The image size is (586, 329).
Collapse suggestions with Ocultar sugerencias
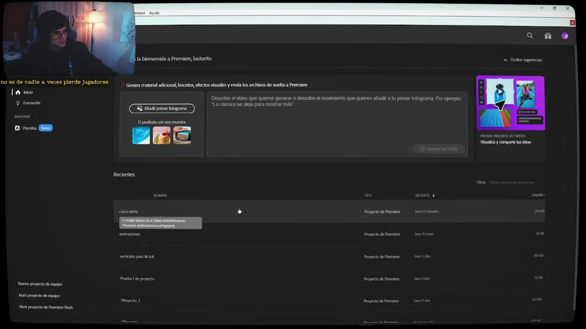click(522, 60)
